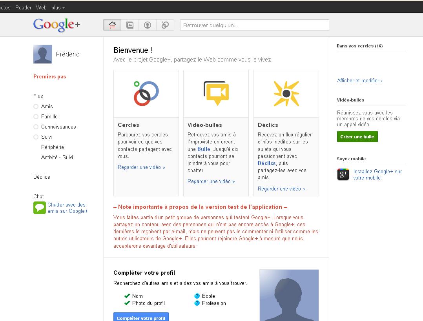
Task: Open the Photos icon in toolbar
Action: [x=130, y=25]
